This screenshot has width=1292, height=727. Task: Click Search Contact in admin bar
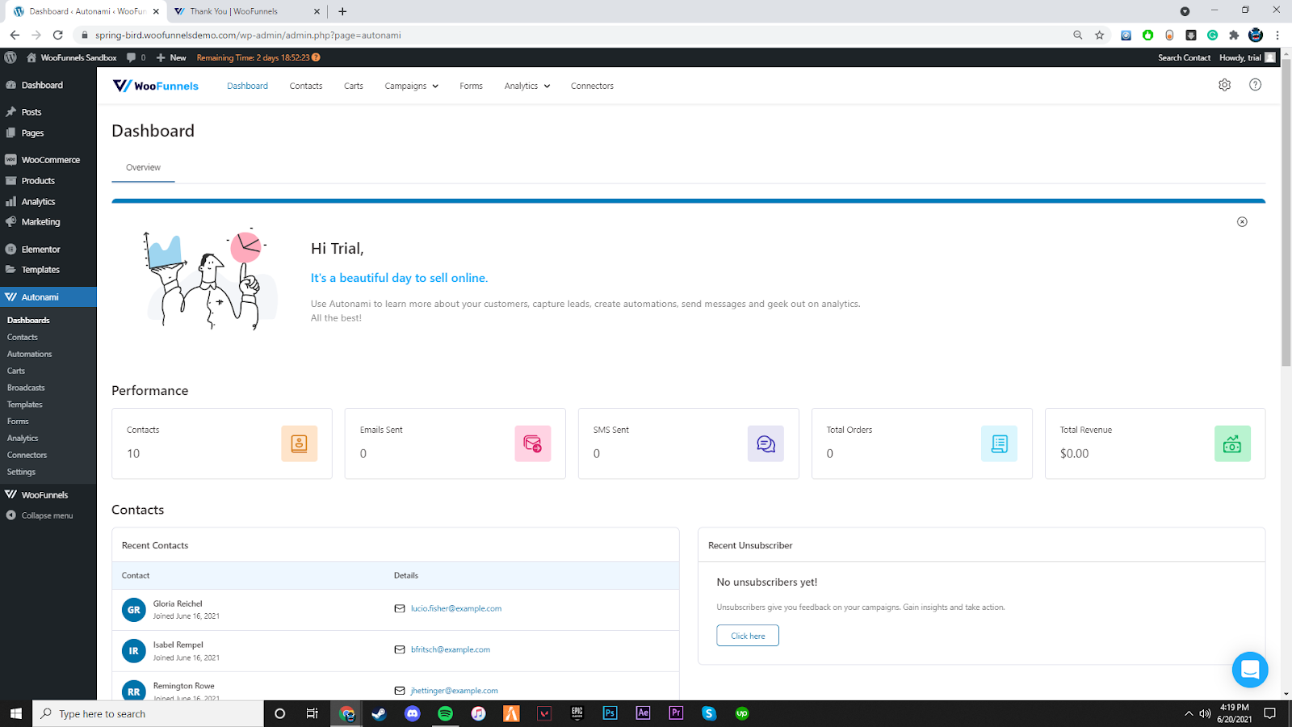(1184, 57)
